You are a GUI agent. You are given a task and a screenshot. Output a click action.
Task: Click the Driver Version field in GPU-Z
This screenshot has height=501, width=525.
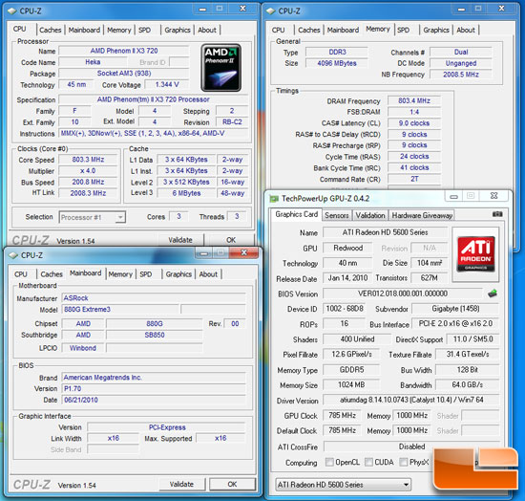[x=411, y=400]
